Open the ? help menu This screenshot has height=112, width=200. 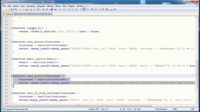pyautogui.click(x=86, y=6)
